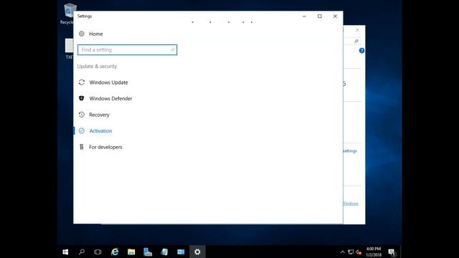Click the Windows Defender shield icon
This screenshot has width=459, height=258.
click(x=82, y=99)
